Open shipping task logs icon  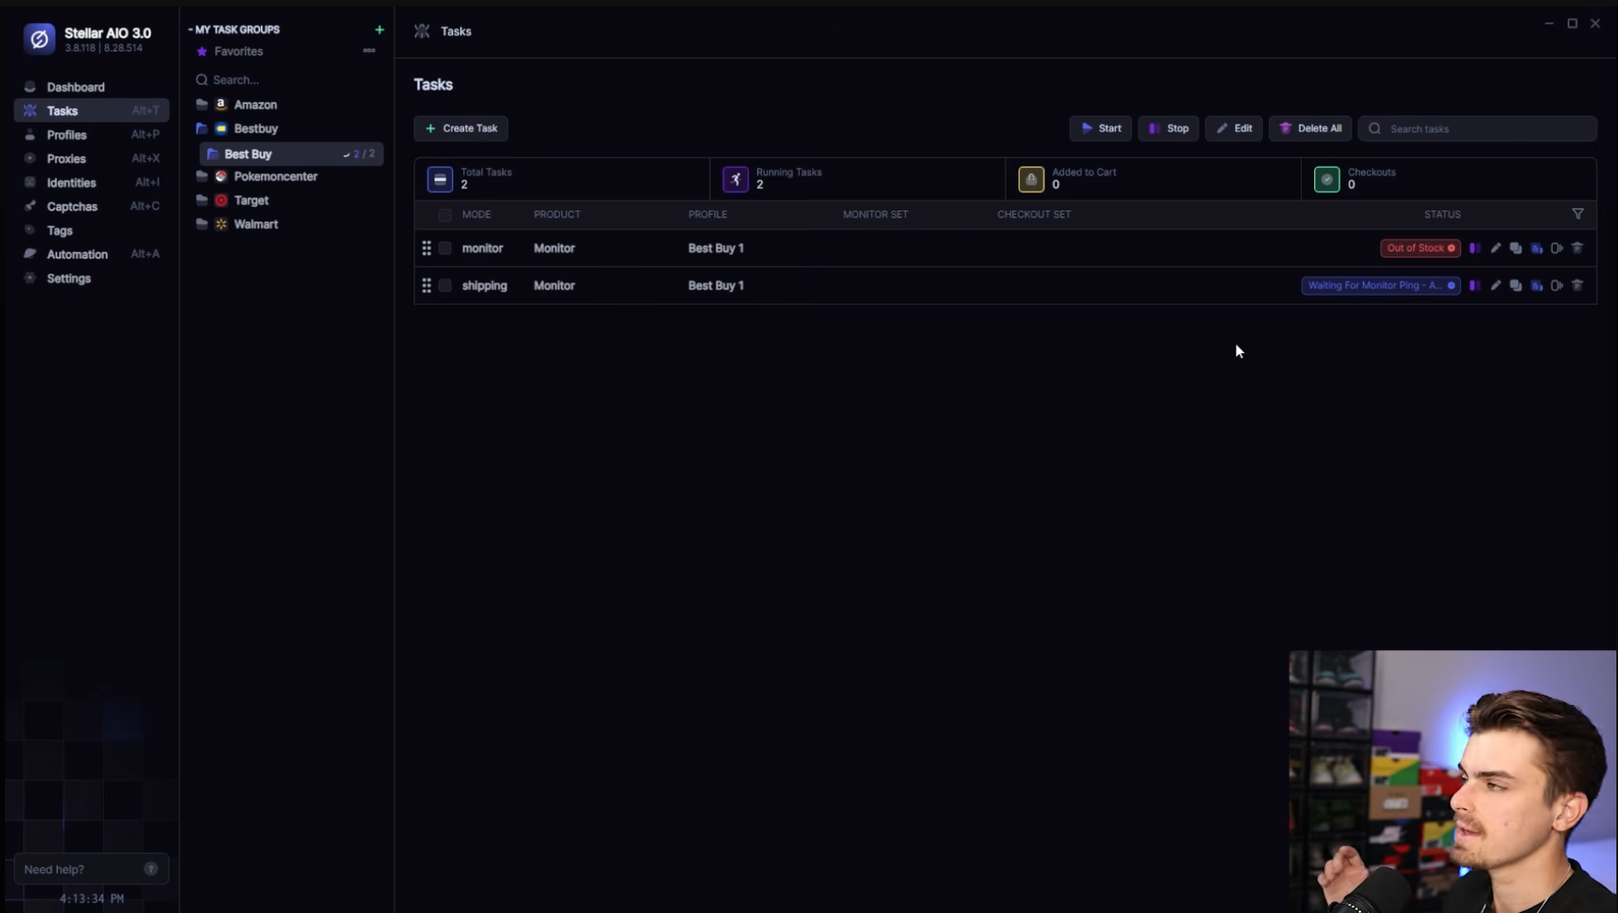tap(1536, 286)
